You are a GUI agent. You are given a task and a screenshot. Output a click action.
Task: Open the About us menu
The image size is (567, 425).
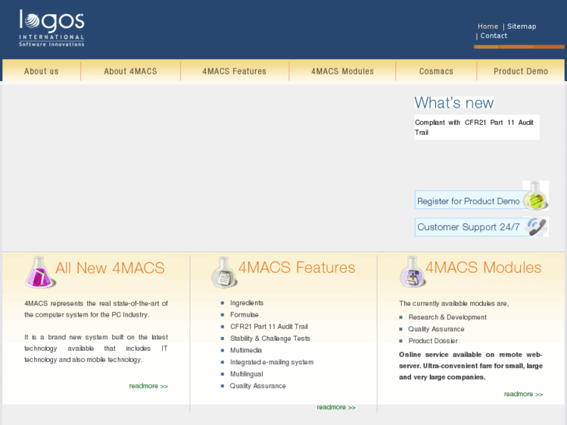tap(41, 71)
